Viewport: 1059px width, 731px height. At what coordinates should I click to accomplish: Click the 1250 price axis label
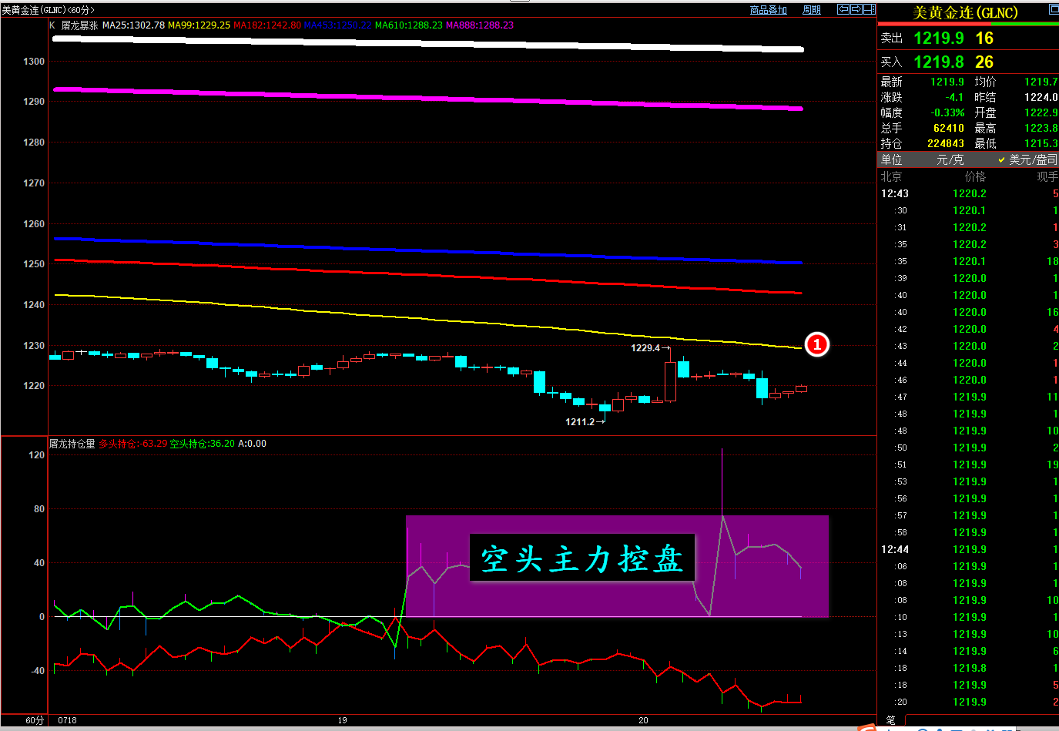pyautogui.click(x=35, y=264)
